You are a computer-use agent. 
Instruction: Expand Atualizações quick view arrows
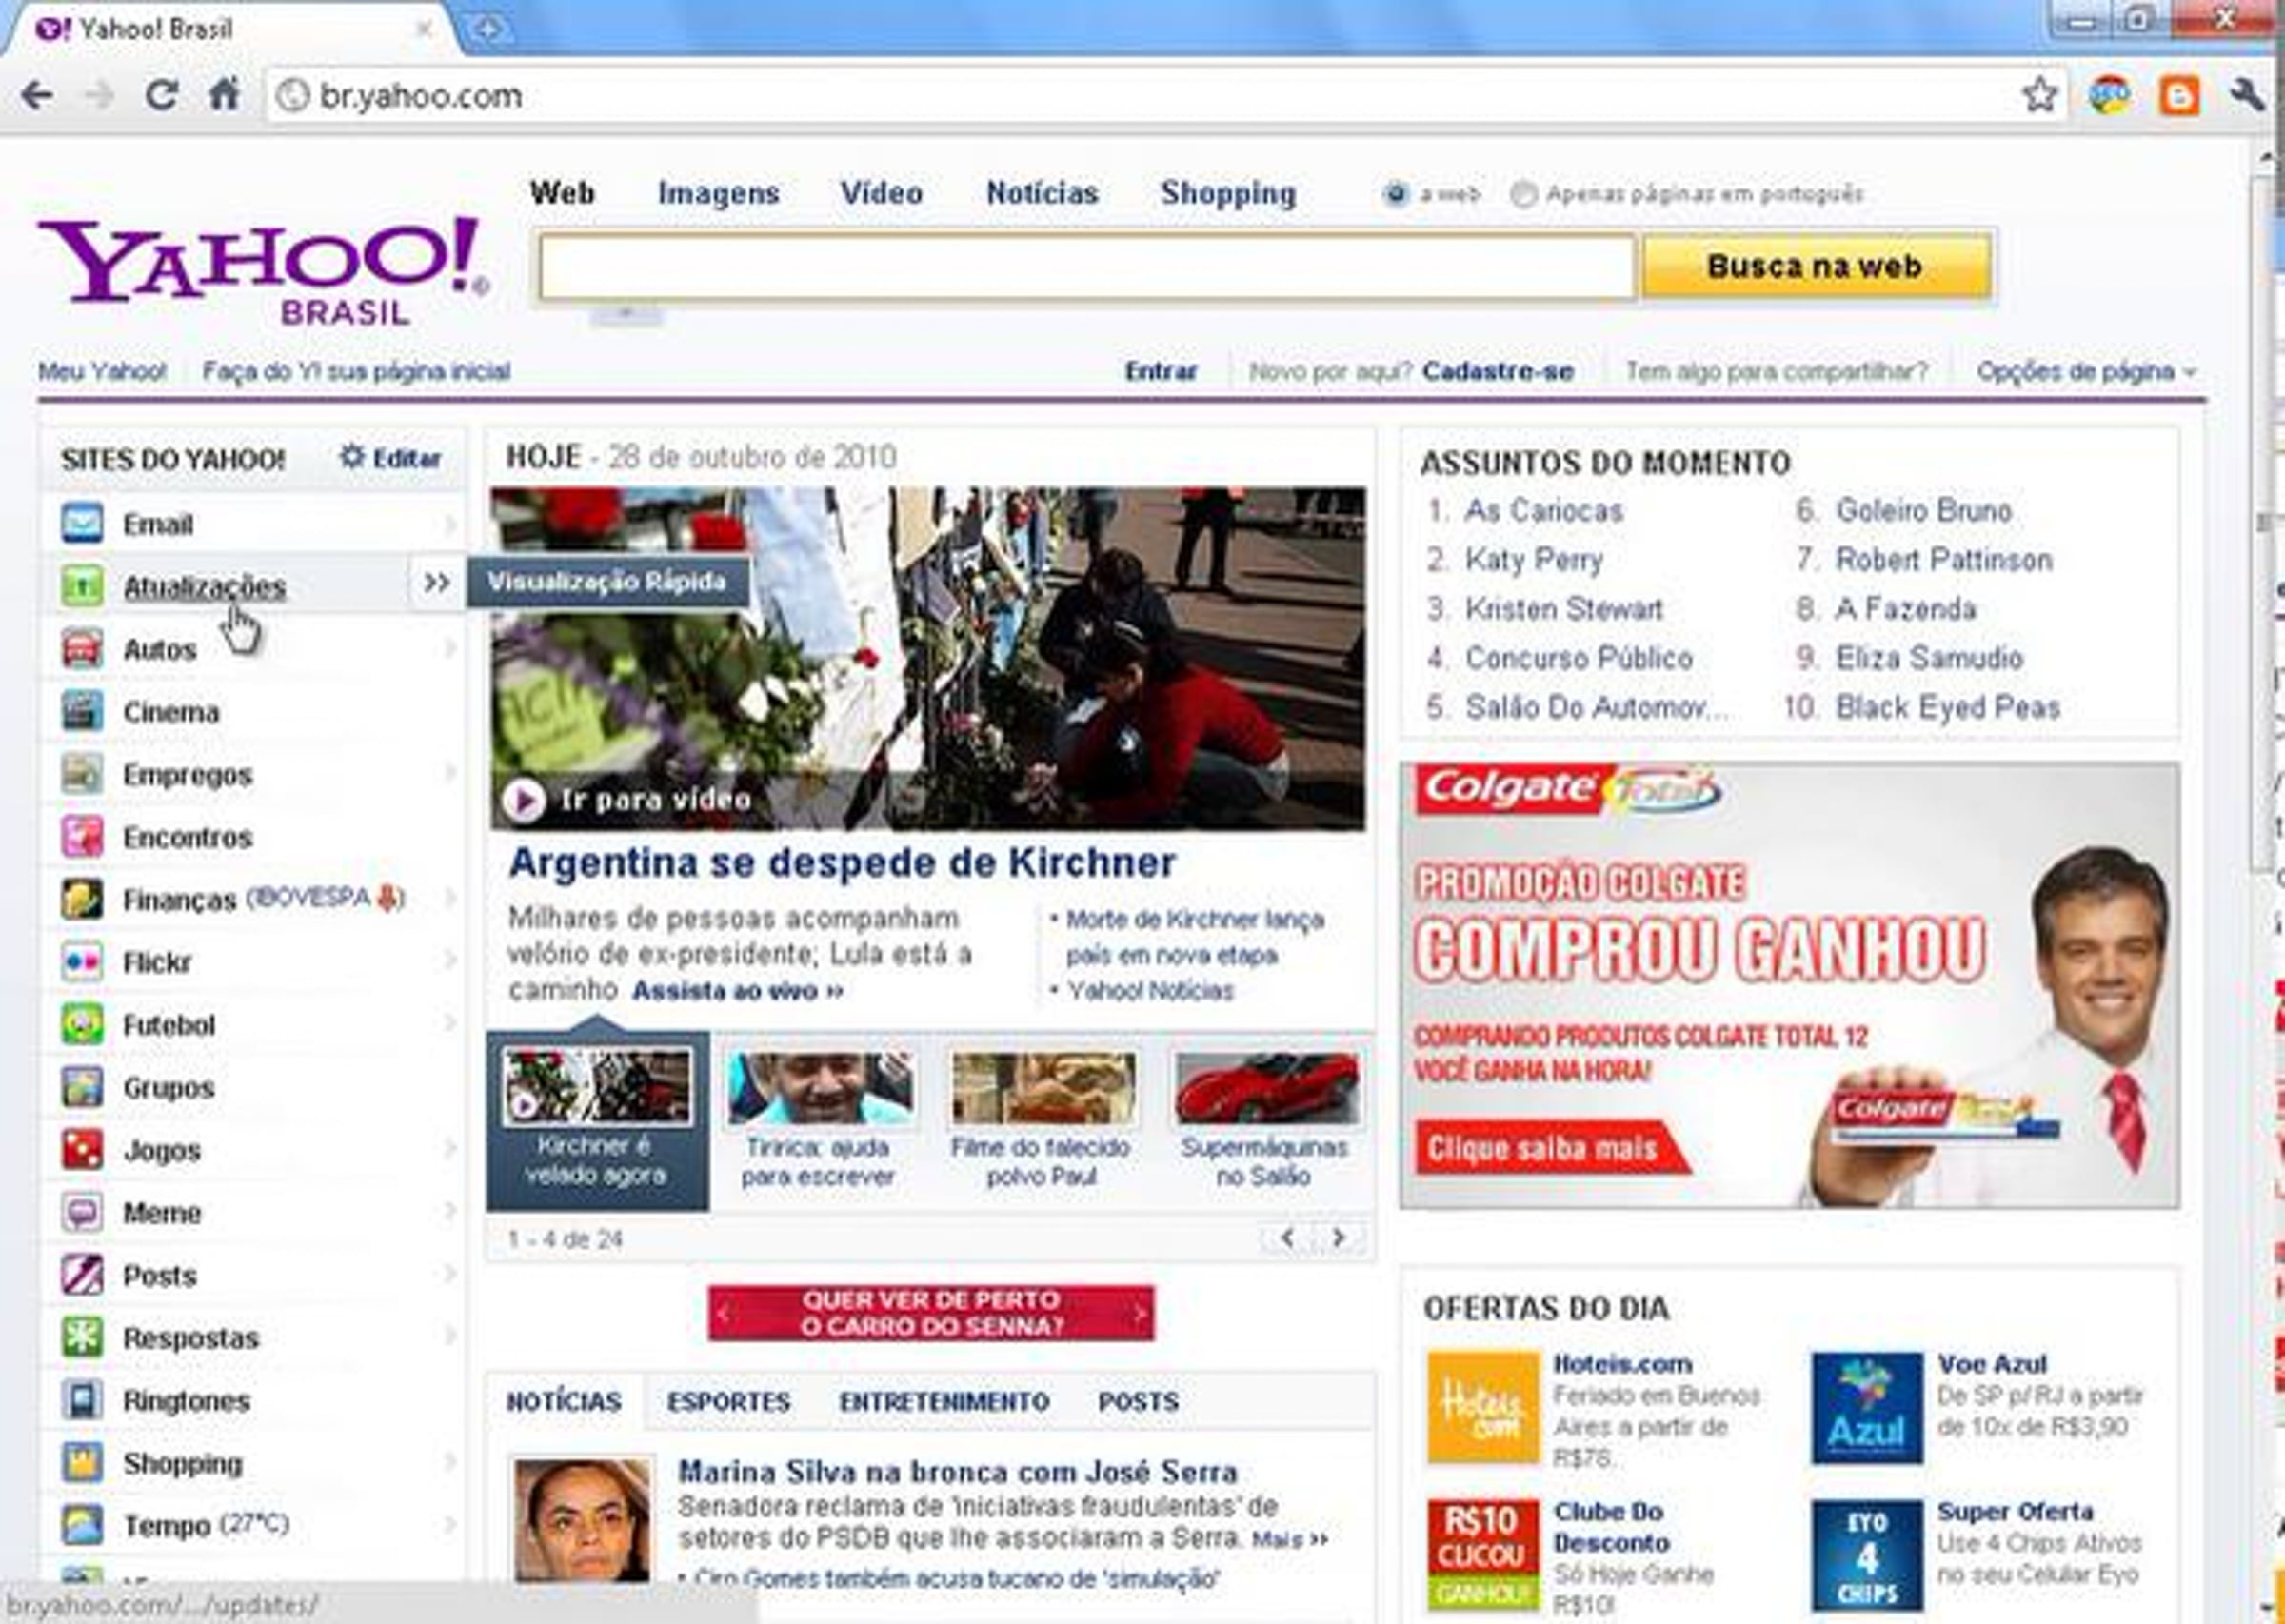(x=436, y=582)
